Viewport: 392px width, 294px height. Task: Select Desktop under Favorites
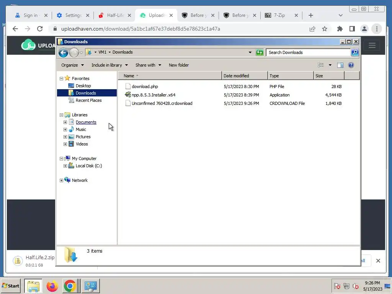pos(83,86)
